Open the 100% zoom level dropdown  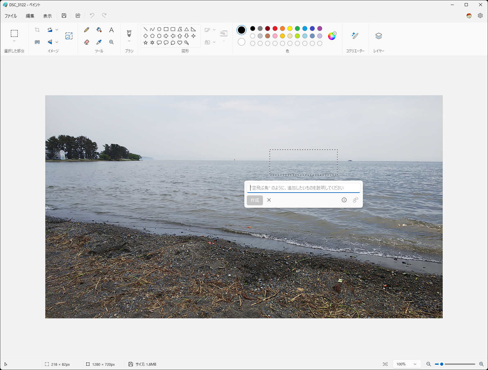[x=407, y=364]
